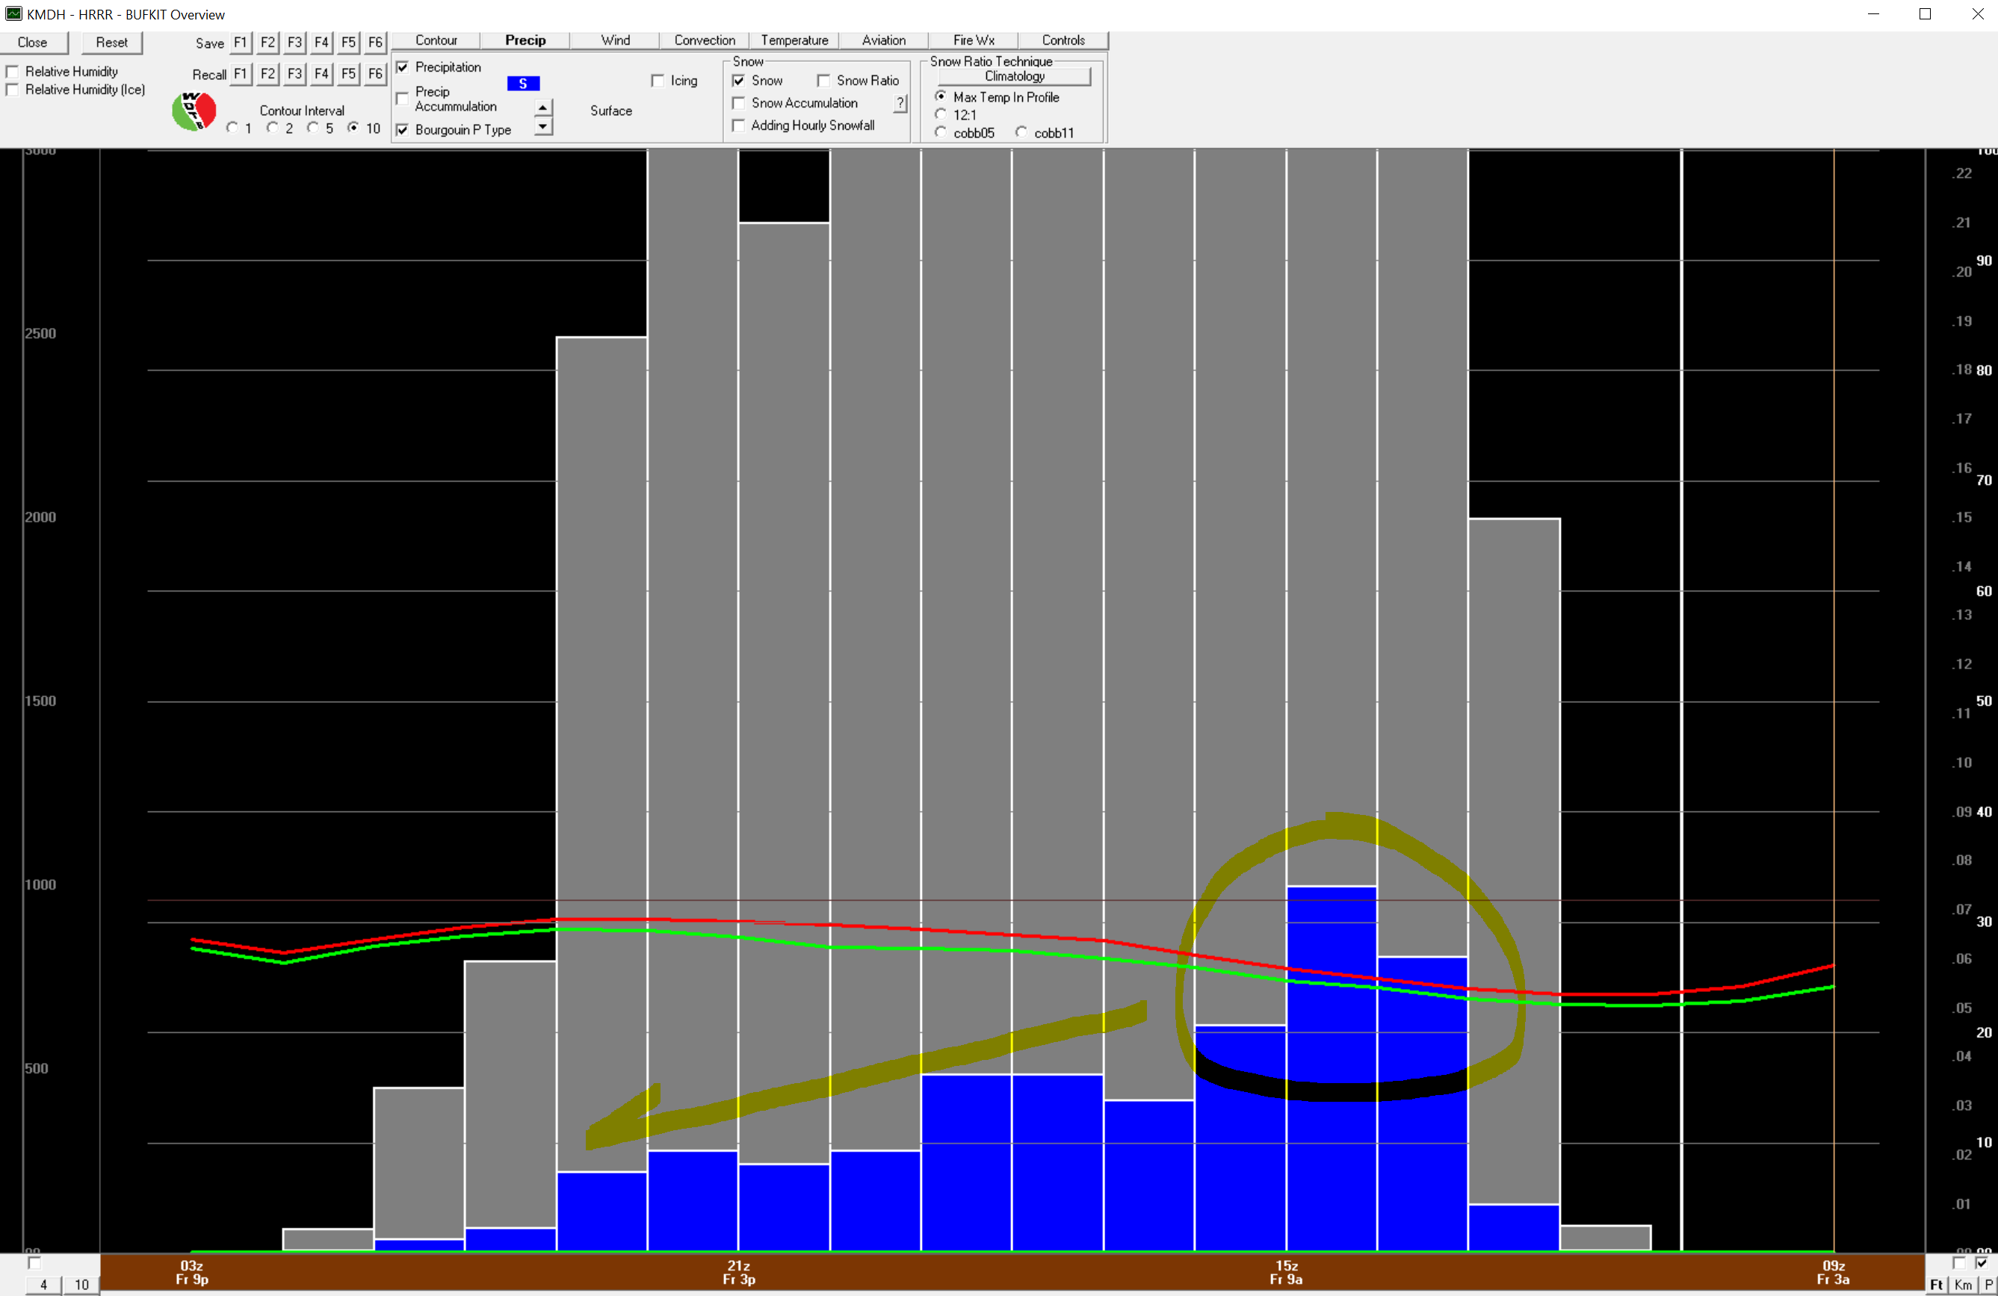The height and width of the screenshot is (1296, 1998).
Task: Switch vertical axis to pressure (P)
Action: point(1988,1284)
